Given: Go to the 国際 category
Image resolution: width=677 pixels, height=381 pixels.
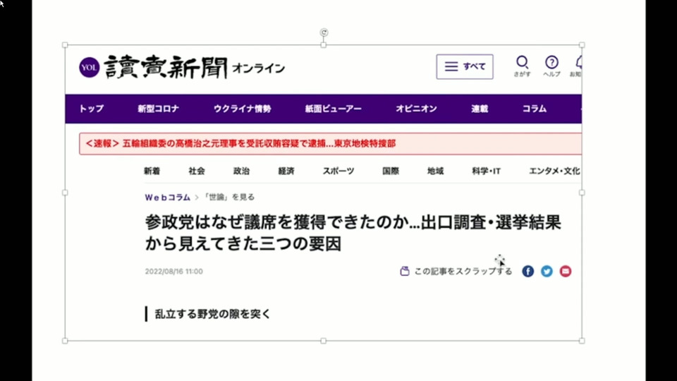Looking at the screenshot, I should pos(391,171).
